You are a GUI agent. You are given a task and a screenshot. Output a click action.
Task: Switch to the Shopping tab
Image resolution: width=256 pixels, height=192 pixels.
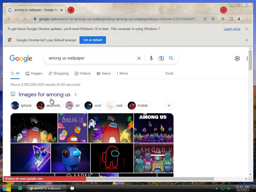tap(58, 73)
